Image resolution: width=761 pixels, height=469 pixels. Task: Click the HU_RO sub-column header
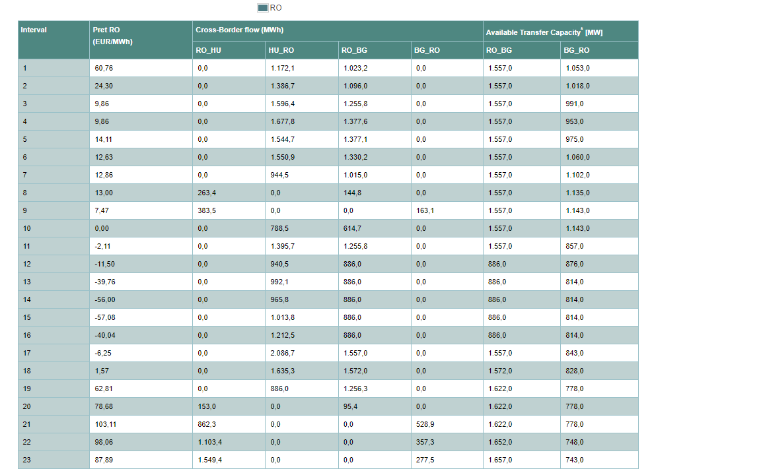tap(281, 50)
